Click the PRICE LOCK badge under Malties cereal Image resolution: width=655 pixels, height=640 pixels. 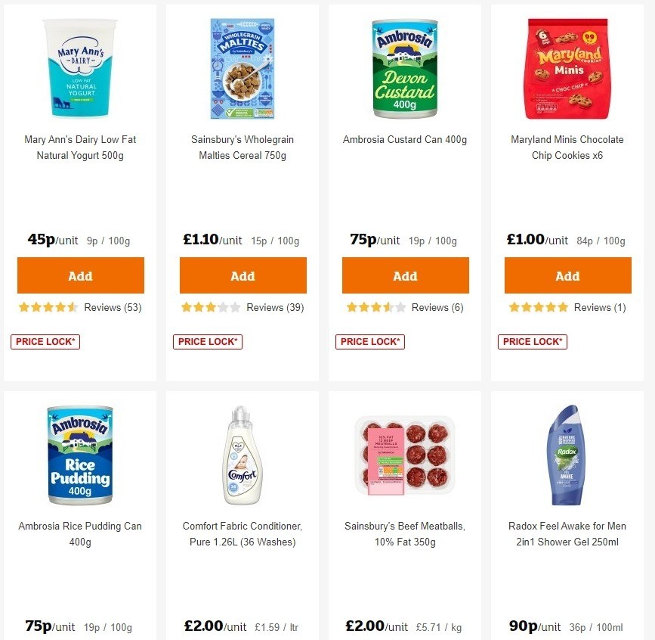coord(207,341)
